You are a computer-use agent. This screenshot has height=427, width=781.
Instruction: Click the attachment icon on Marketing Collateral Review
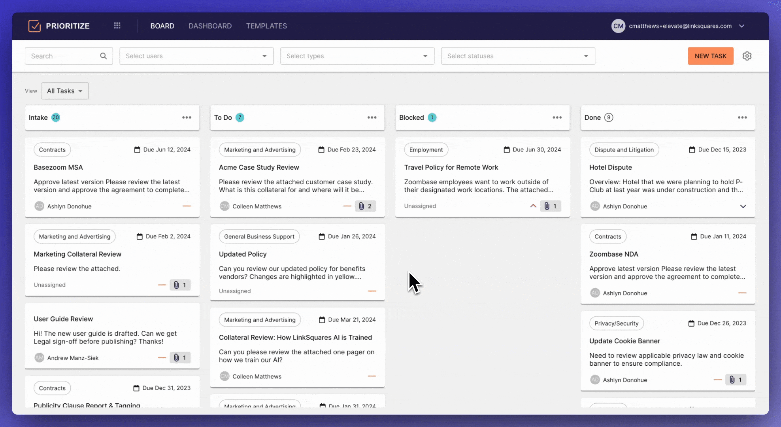(x=176, y=285)
